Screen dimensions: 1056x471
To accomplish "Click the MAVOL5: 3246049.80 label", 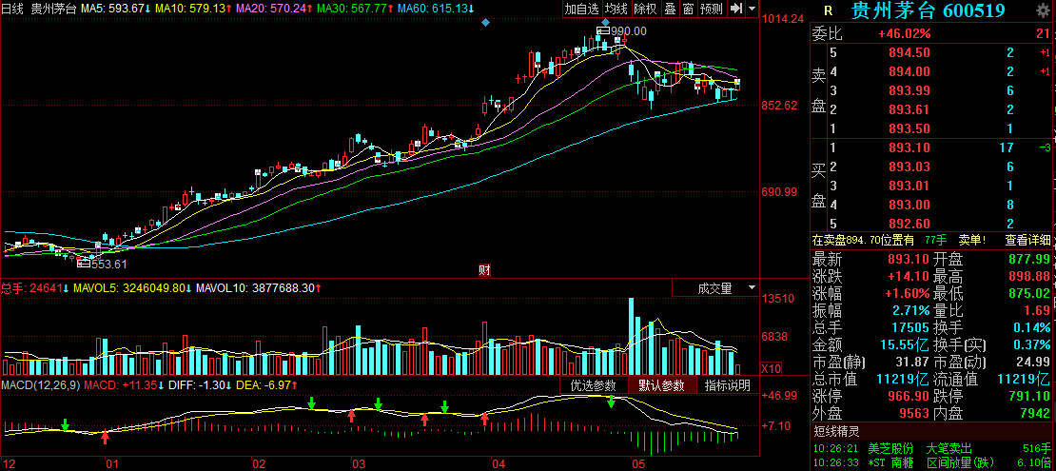I will click(132, 287).
